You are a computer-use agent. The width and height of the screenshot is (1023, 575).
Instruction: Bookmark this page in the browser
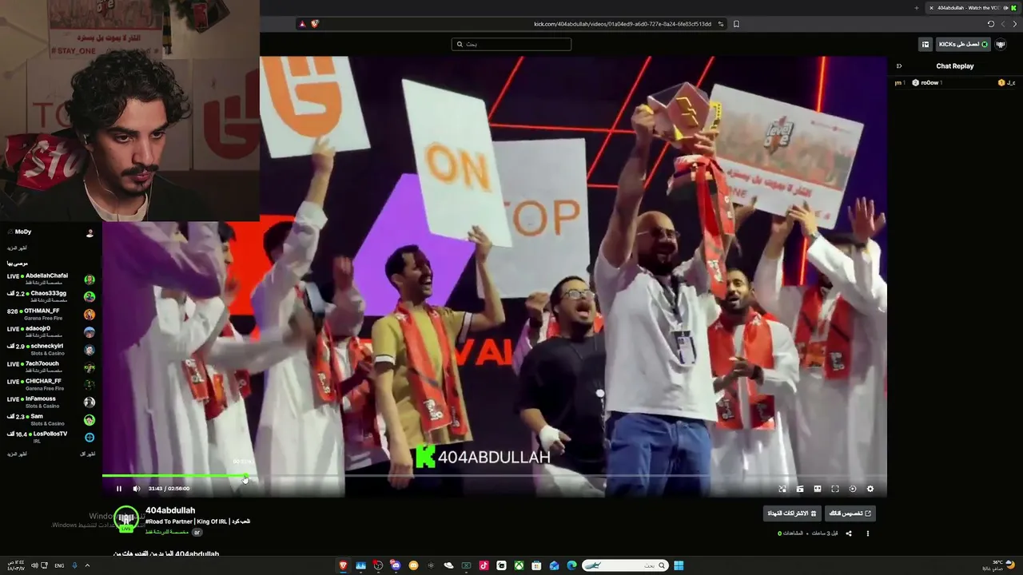click(736, 24)
